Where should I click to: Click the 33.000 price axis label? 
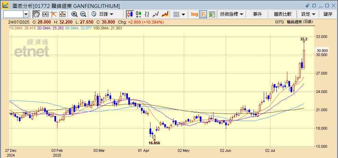[322, 37]
